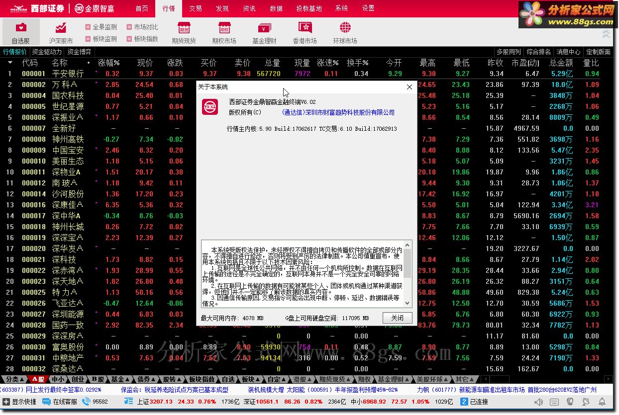This screenshot has height=415, width=619.
Task: Click the 显示快捷 plus icon
Action: coord(6,402)
